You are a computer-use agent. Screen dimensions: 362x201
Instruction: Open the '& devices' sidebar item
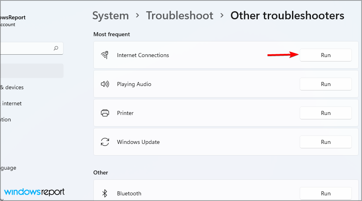(x=12, y=88)
